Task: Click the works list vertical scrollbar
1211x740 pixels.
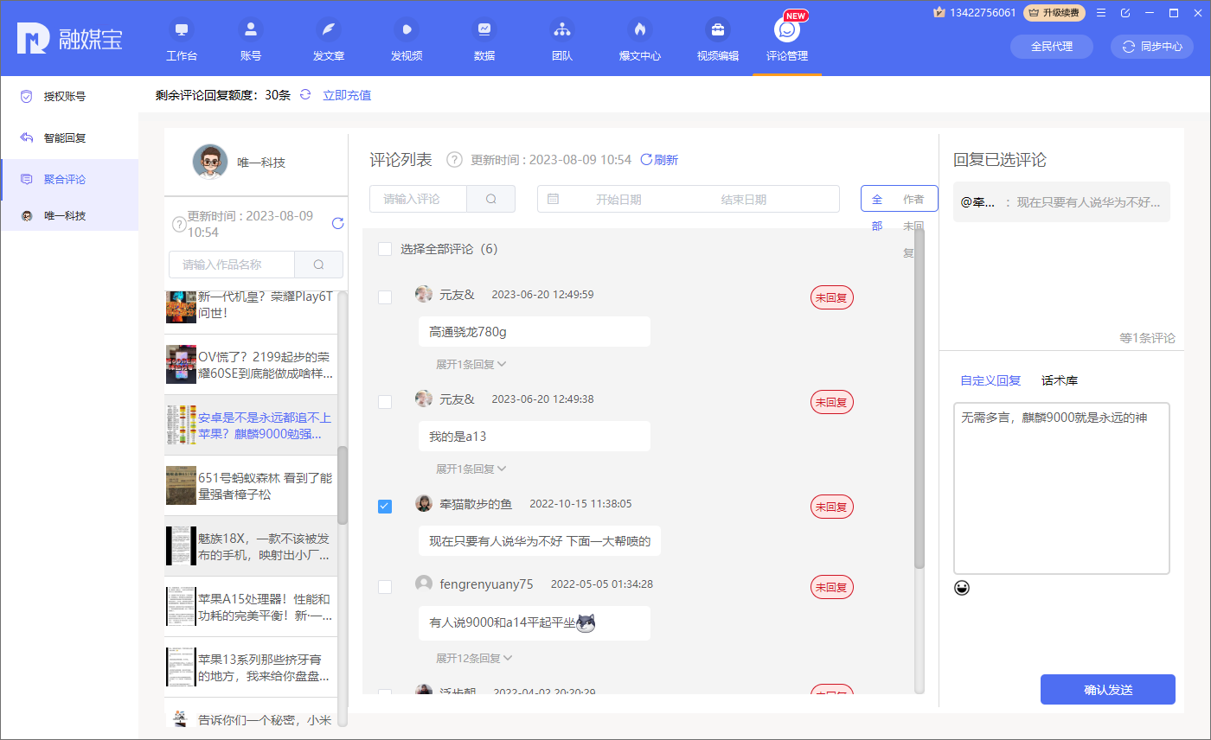Action: [343, 485]
